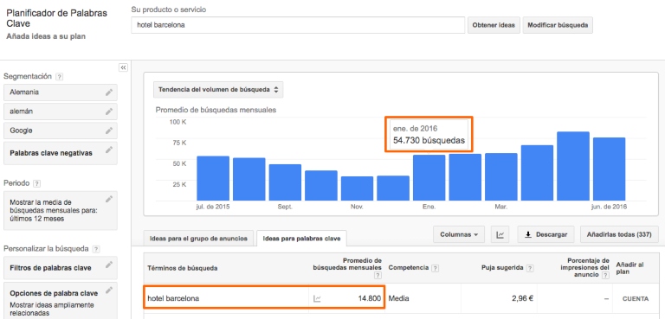Edit the Google network pencil icon
665x319 pixels.
click(109, 131)
